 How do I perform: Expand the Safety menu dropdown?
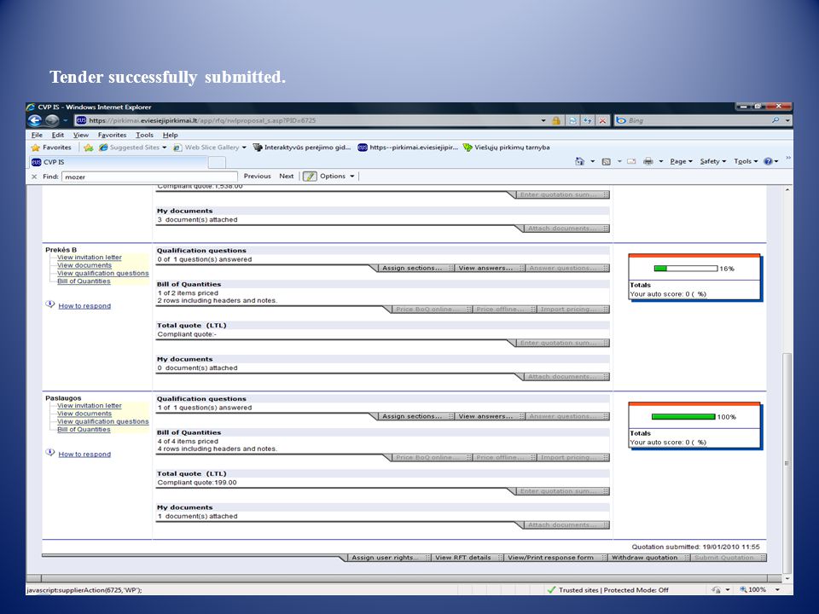(x=713, y=161)
